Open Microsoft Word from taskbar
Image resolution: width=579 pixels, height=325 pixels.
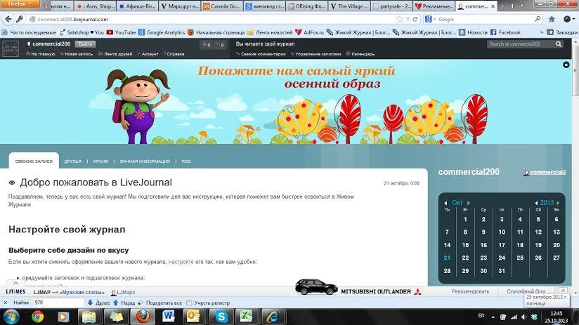point(169,317)
